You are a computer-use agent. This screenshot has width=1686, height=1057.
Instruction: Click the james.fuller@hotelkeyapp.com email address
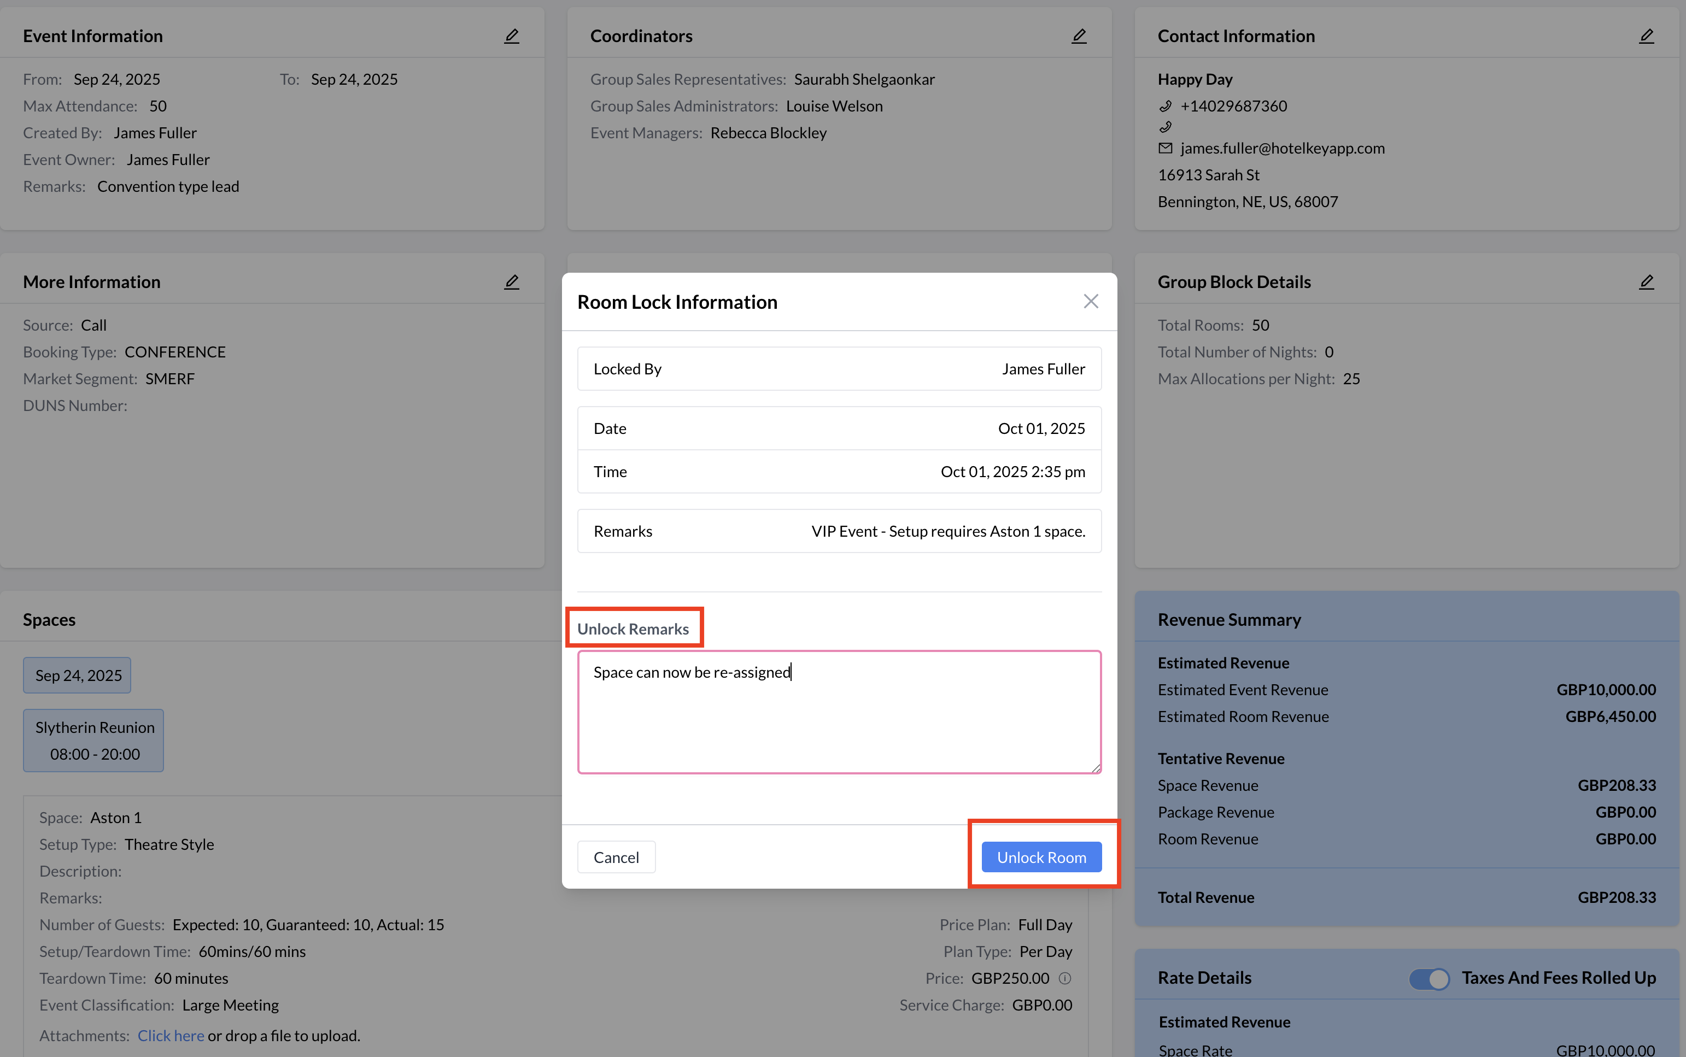tap(1282, 148)
